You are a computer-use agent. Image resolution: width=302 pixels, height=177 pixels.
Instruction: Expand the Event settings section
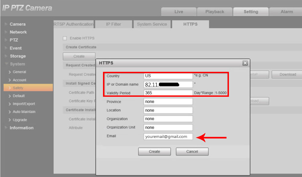pos(15,48)
